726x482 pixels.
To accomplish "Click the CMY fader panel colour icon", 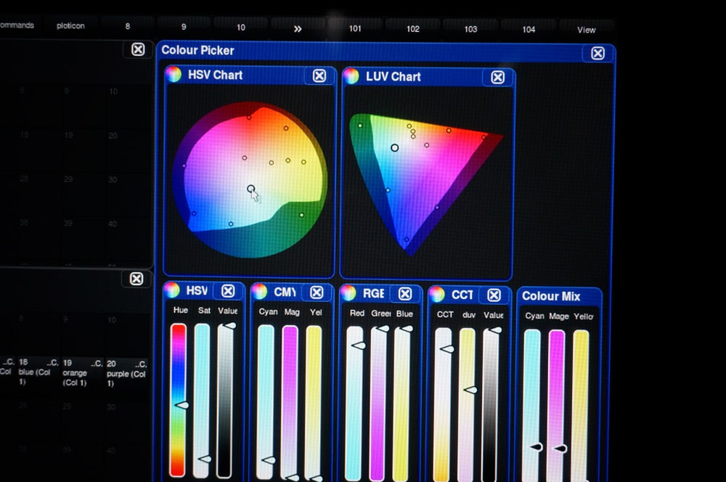I will pyautogui.click(x=259, y=292).
